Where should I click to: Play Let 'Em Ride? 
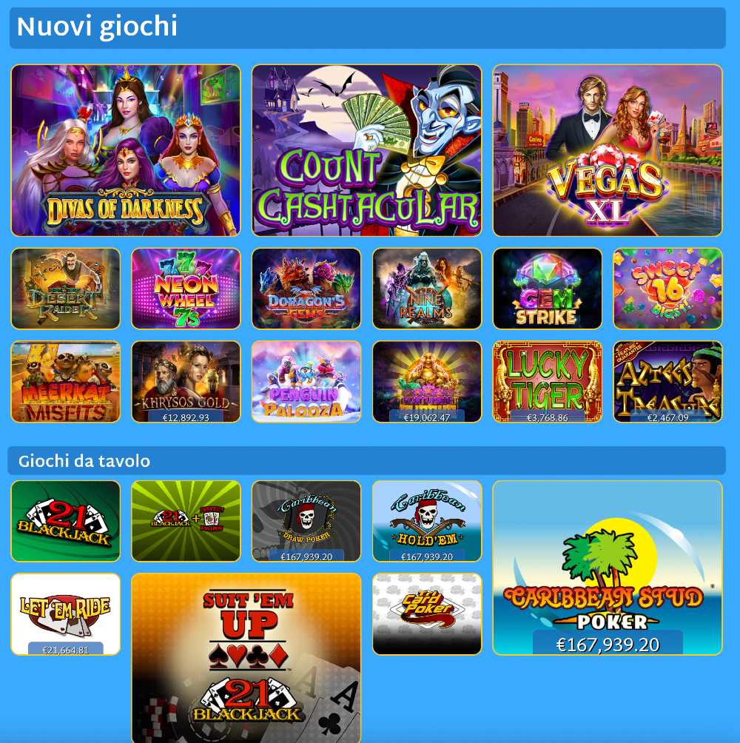pyautogui.click(x=65, y=614)
